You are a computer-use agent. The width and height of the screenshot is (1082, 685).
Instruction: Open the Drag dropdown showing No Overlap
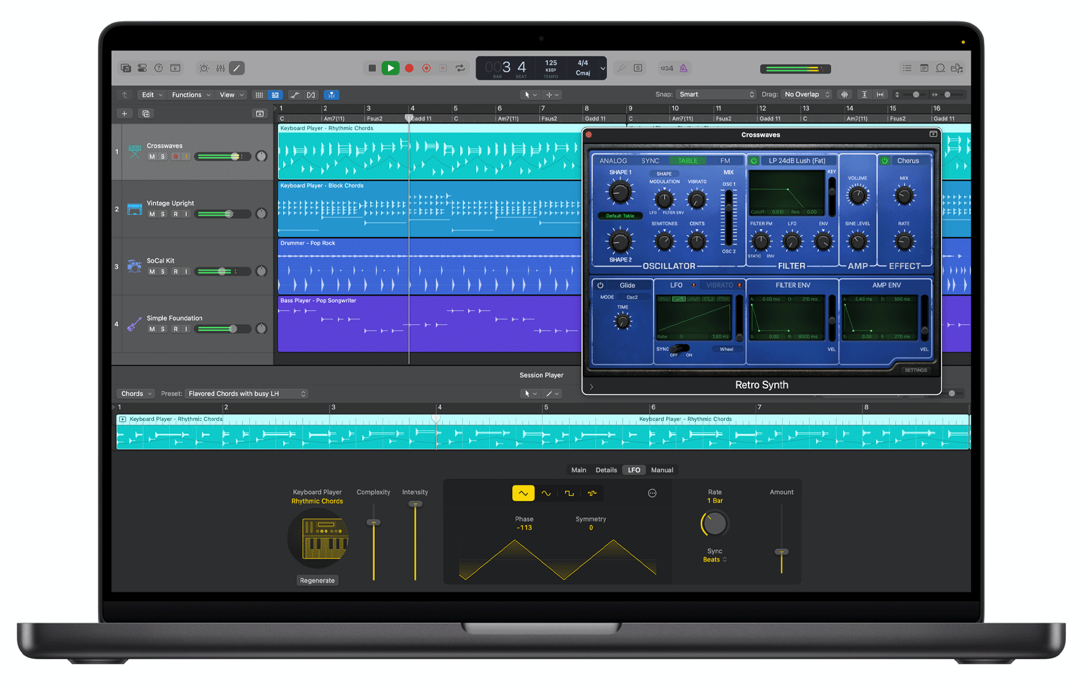click(x=806, y=95)
